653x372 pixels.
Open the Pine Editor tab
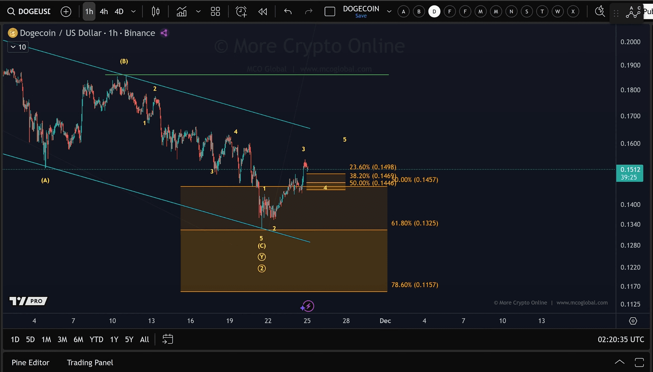click(x=30, y=362)
